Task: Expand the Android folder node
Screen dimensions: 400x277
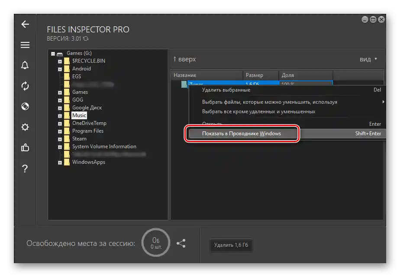Action: click(x=60, y=69)
